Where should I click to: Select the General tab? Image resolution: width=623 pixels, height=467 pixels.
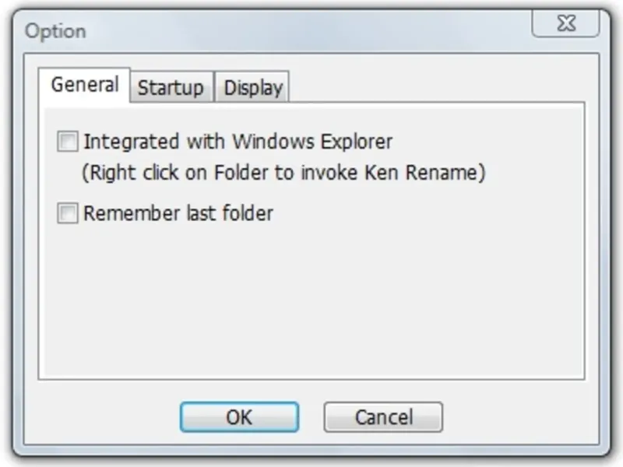point(85,85)
